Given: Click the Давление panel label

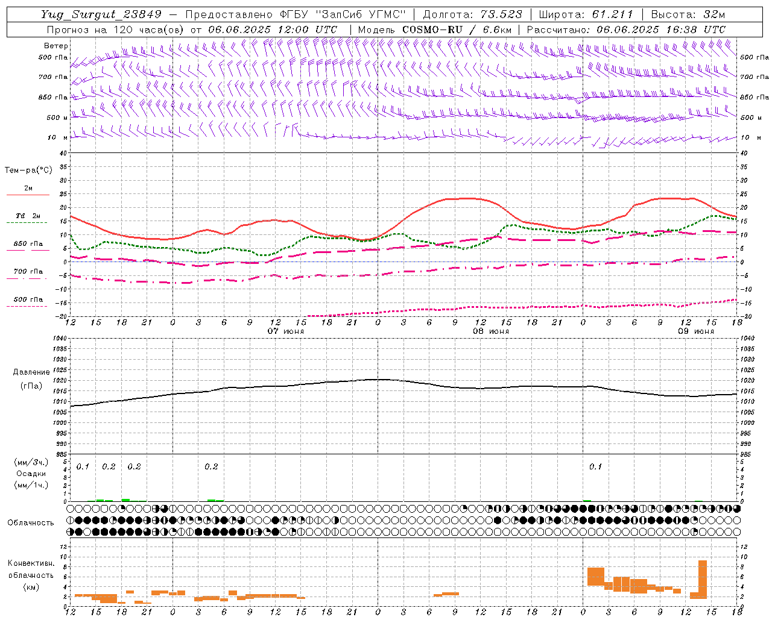Looking at the screenshot, I should [x=31, y=372].
